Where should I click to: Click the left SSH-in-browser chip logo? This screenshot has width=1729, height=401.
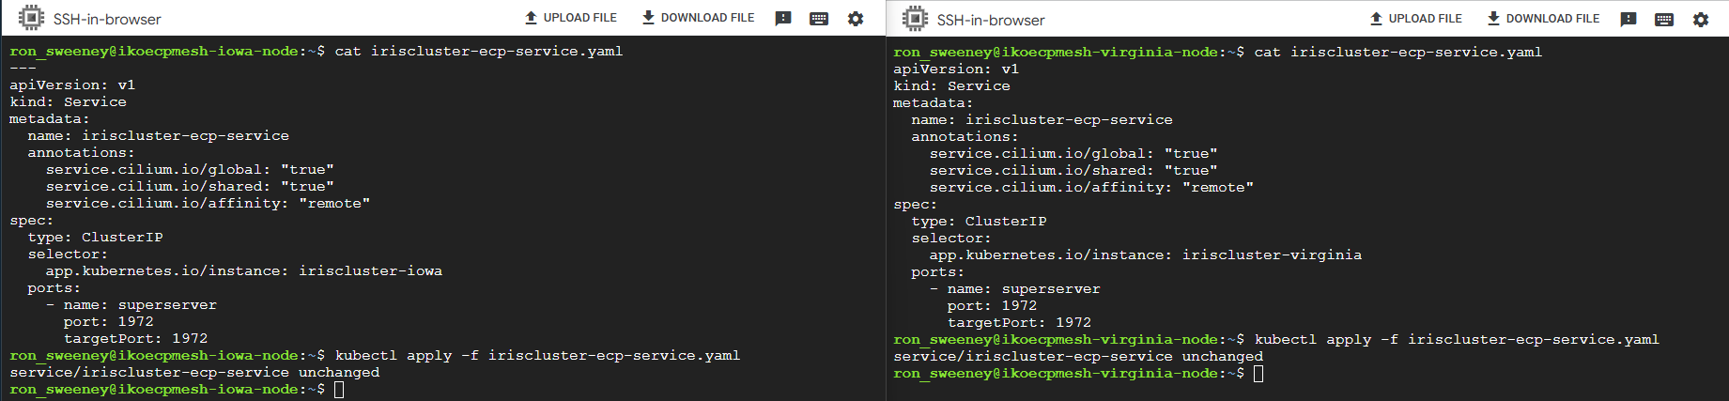(x=31, y=18)
